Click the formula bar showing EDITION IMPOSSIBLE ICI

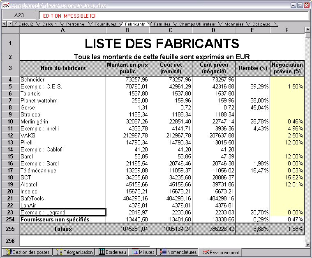pos(173,15)
